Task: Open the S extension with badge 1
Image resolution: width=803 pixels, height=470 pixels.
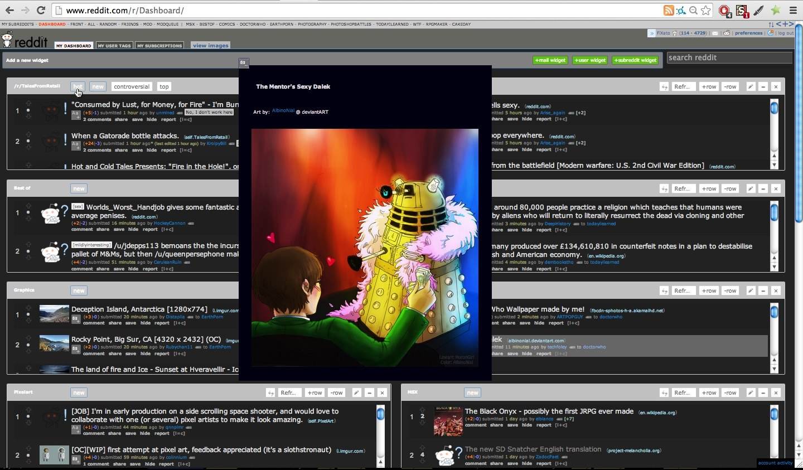Action: (x=742, y=10)
